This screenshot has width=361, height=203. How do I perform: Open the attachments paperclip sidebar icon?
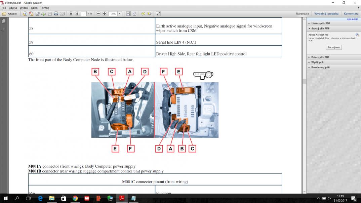tap(4, 30)
